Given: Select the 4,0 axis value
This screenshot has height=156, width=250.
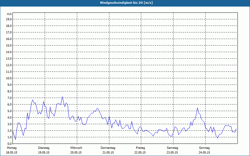Looking at the screenshot, I should pyautogui.click(x=9, y=118).
